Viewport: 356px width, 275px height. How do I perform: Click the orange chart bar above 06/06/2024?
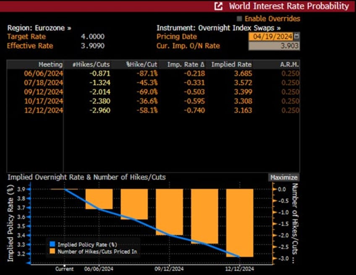point(99,199)
